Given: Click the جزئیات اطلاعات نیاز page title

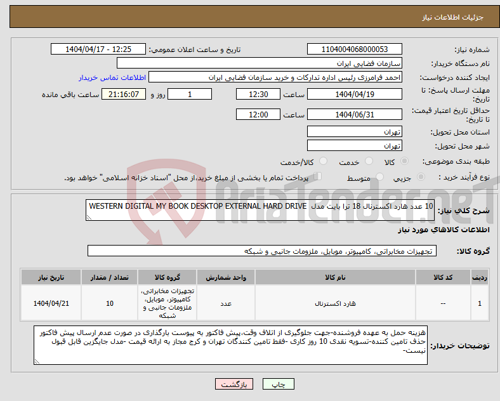Looking at the screenshot, I should pyautogui.click(x=452, y=17).
